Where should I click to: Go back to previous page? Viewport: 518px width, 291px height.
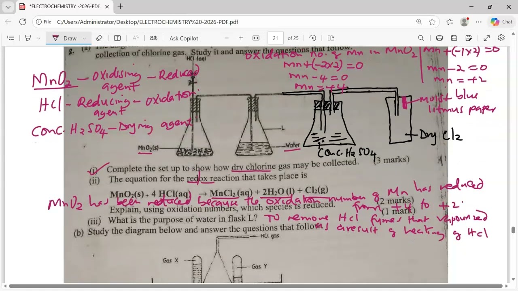click(x=8, y=22)
